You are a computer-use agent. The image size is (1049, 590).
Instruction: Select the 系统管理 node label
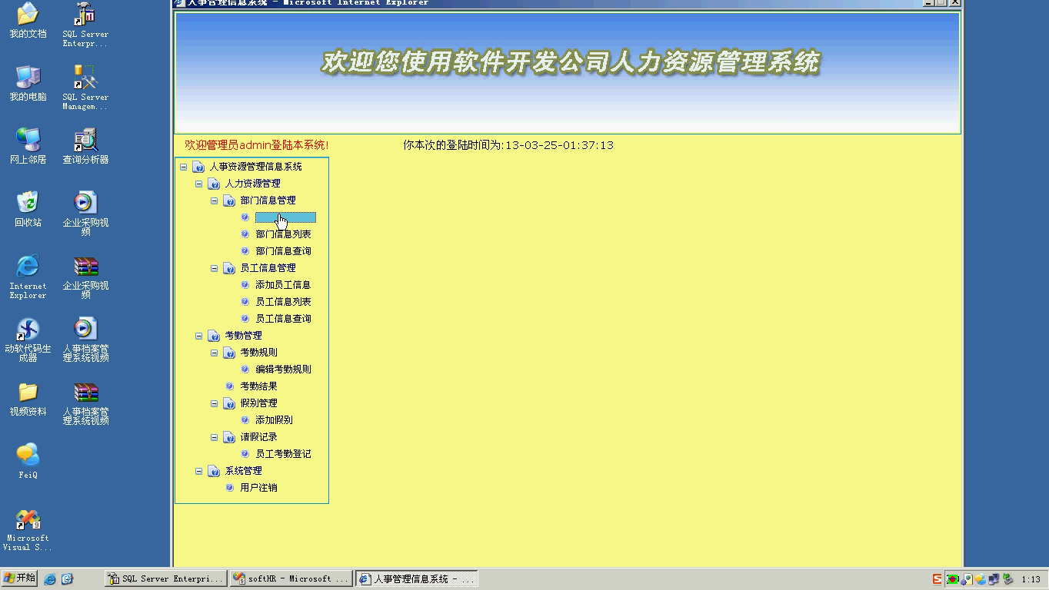tap(243, 471)
